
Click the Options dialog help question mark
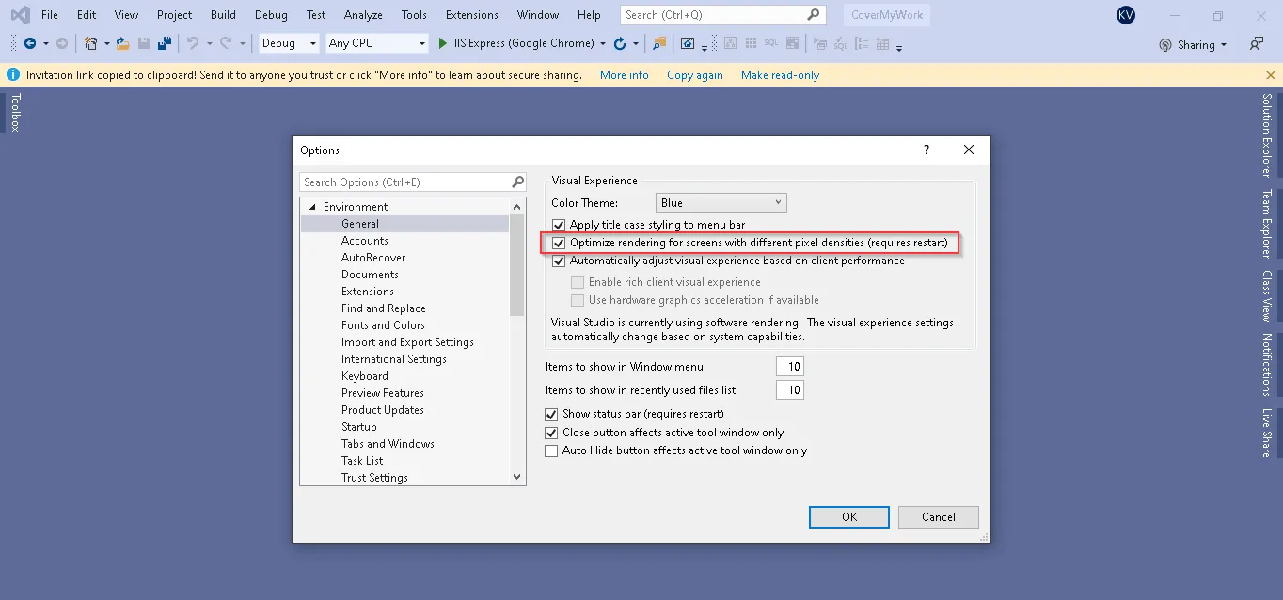point(927,150)
